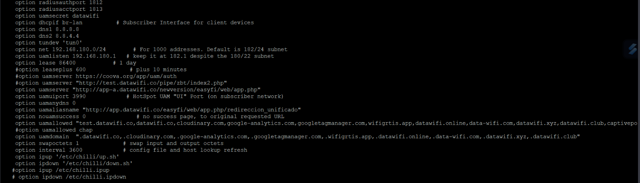Place cursor on 'option uamsecret datawifi' line

coord(57,16)
